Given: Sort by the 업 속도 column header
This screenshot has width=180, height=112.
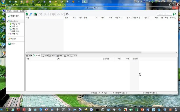Looking at the screenshot, I should coord(129,18).
